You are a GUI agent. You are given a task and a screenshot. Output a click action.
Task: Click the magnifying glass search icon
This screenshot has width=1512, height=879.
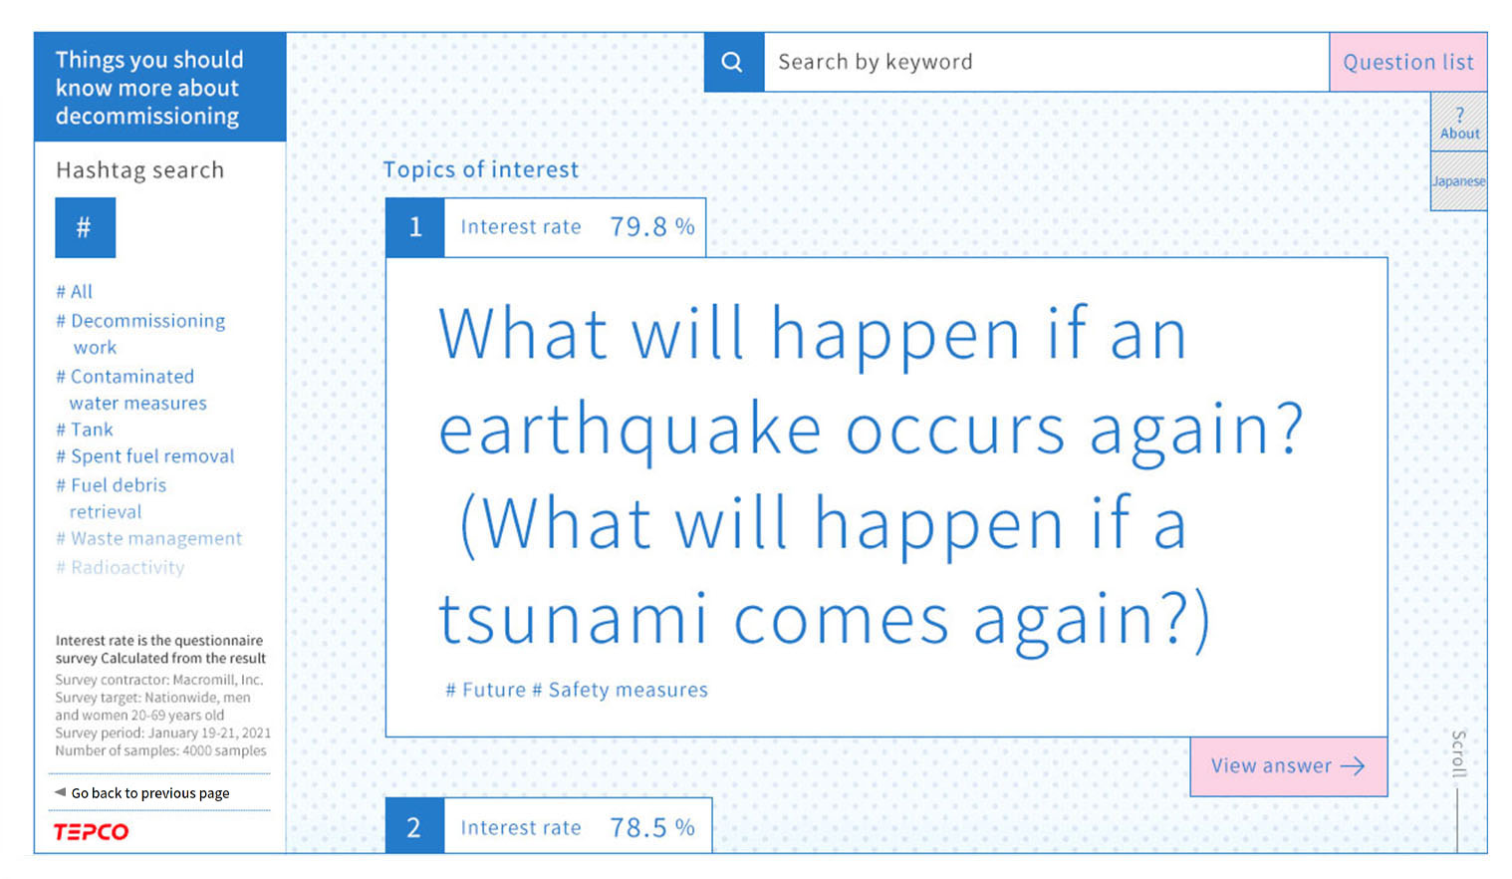[x=732, y=62]
